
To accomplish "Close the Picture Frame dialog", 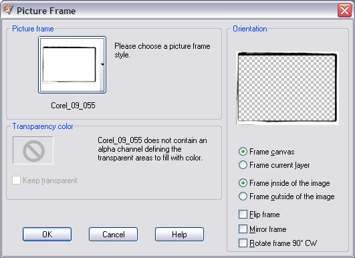I will (344, 10).
